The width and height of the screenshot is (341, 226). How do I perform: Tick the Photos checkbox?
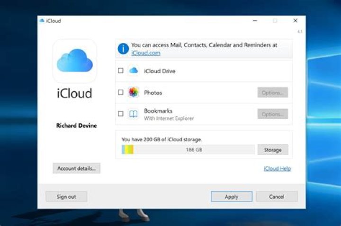120,92
